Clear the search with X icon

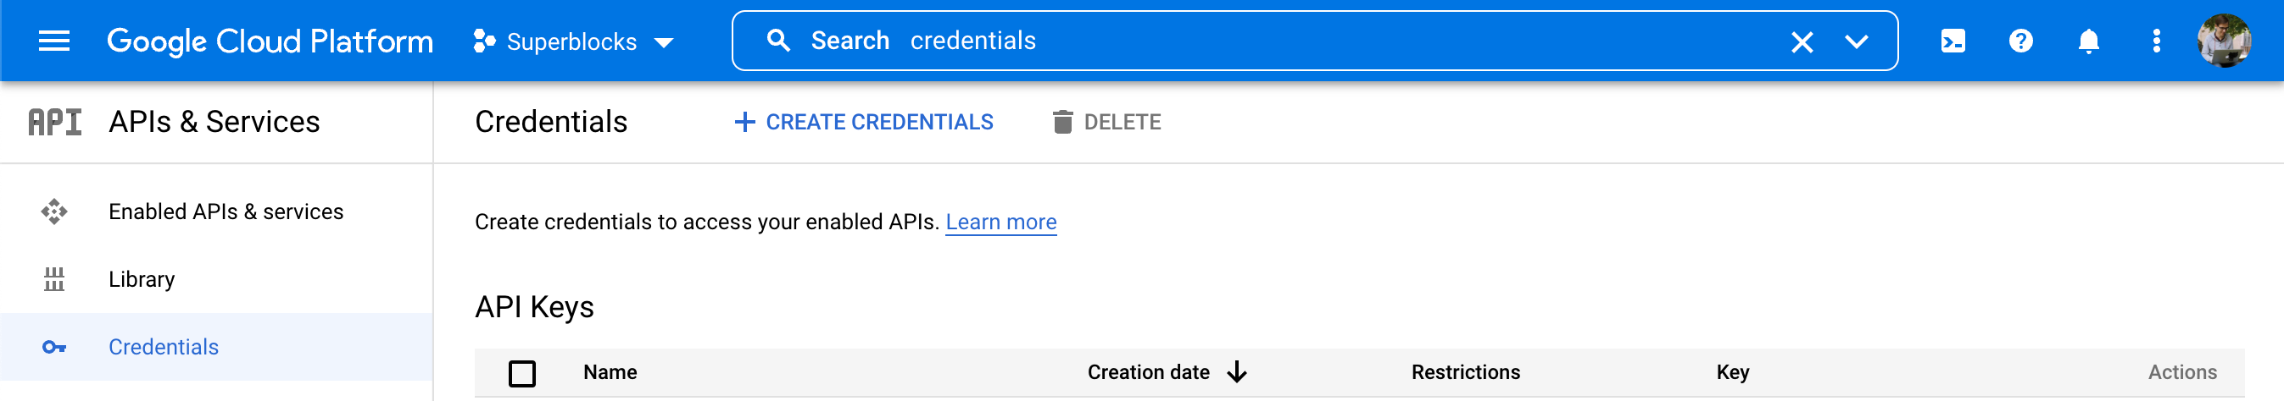1802,41
